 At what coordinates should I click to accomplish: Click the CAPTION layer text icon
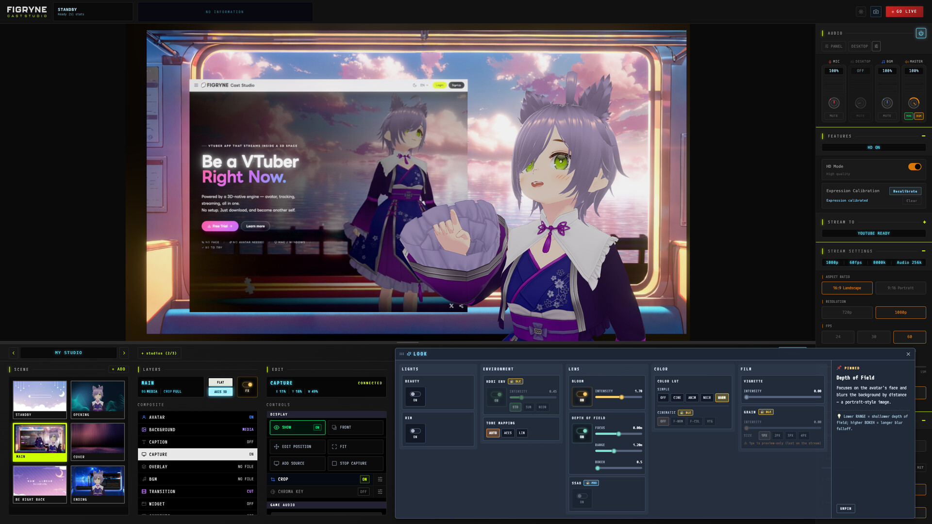tap(144, 442)
